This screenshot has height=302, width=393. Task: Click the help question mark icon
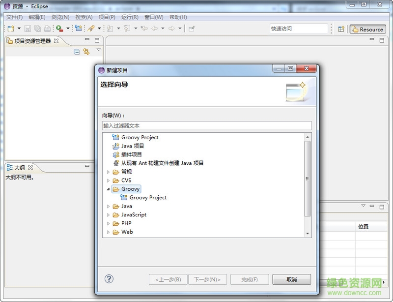tap(109, 279)
